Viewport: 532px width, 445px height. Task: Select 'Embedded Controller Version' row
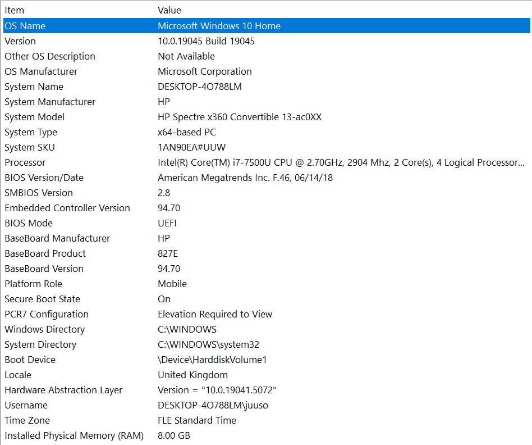[x=67, y=208]
